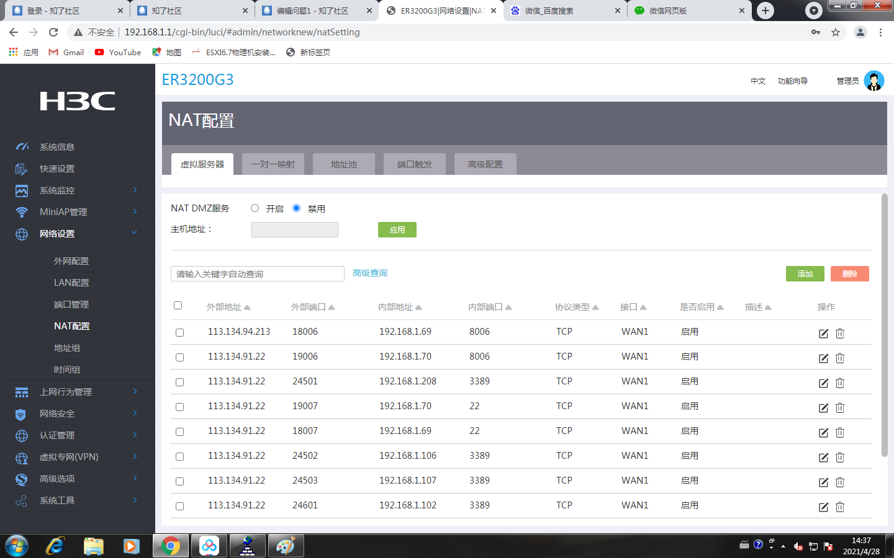
Task: Tick the checkbox for port 24501 row
Action: (180, 383)
